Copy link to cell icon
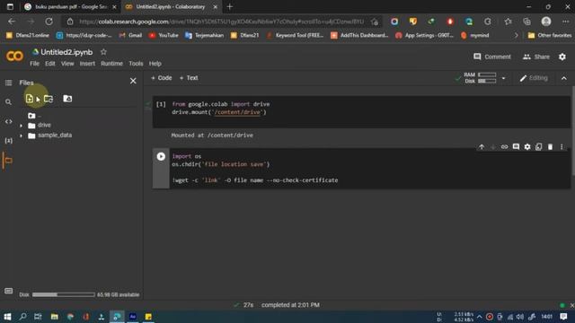The height and width of the screenshot is (323, 575). (504, 147)
